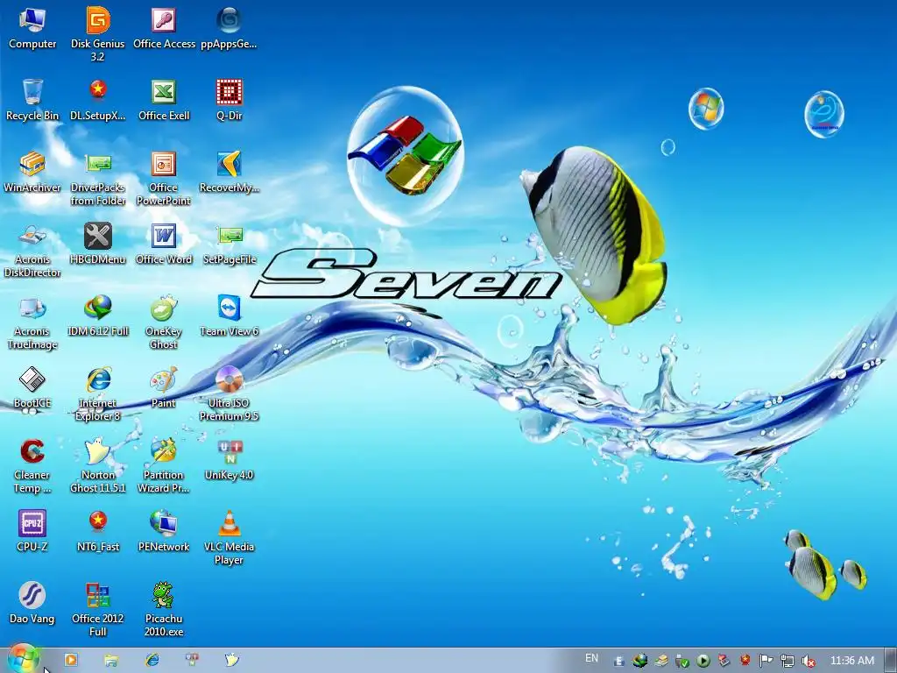Select the ppAppsGe... desktop shortcut
This screenshot has height=673, width=897.
coord(229,29)
